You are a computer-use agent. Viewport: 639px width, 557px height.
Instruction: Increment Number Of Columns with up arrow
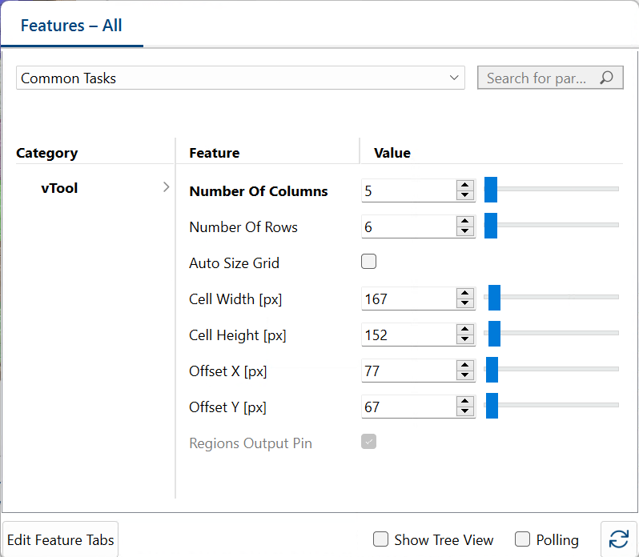[x=464, y=186]
